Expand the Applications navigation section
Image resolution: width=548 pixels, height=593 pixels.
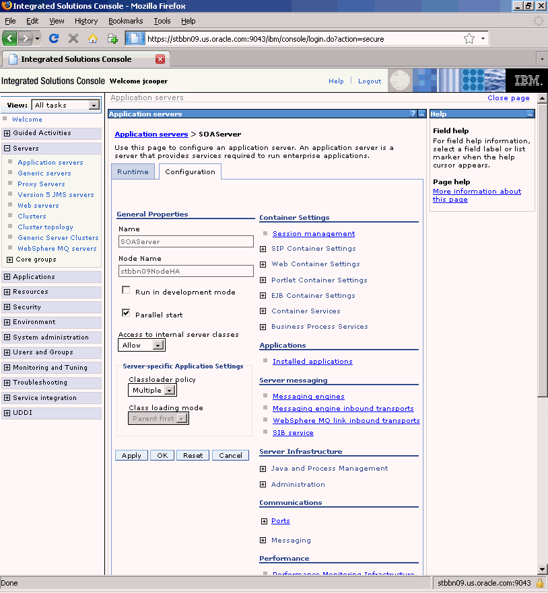(7, 277)
